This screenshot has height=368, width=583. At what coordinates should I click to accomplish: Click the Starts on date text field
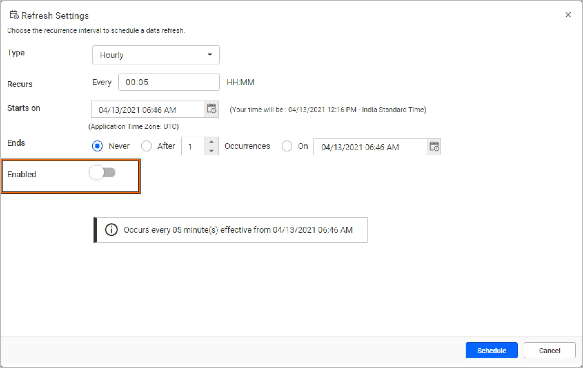pos(148,110)
